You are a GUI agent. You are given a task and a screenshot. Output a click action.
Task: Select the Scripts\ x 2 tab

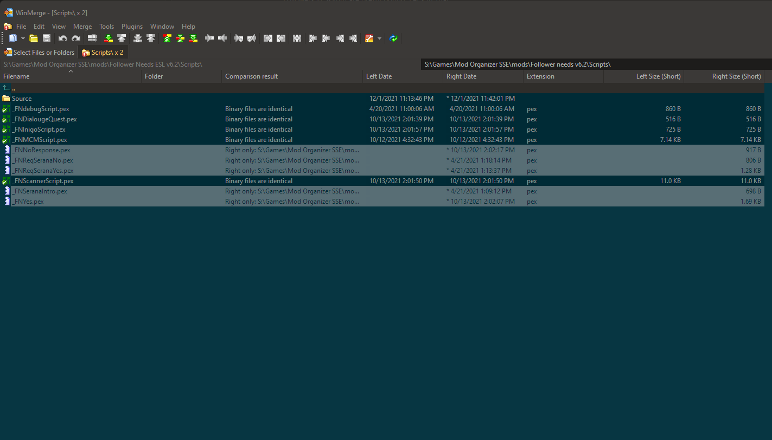click(103, 53)
